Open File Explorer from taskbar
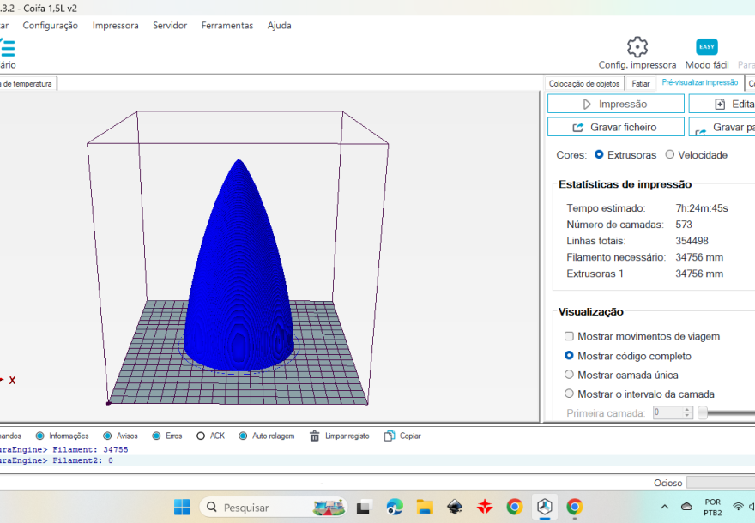This screenshot has height=523, width=755. pos(425,507)
